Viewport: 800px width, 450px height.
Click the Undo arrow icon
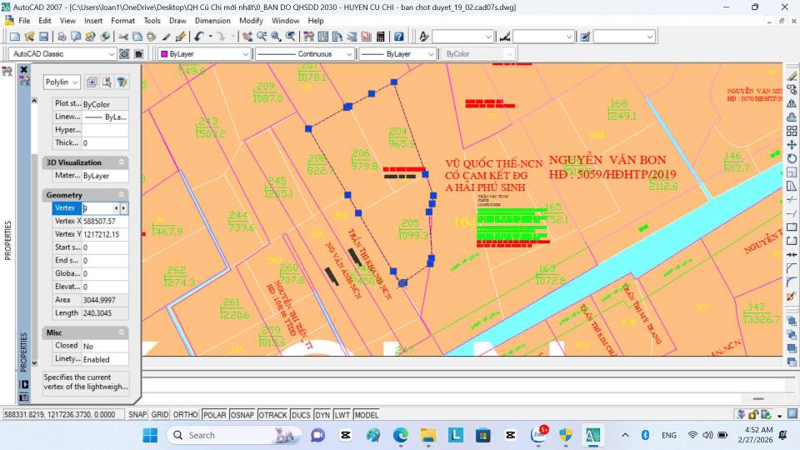198,37
